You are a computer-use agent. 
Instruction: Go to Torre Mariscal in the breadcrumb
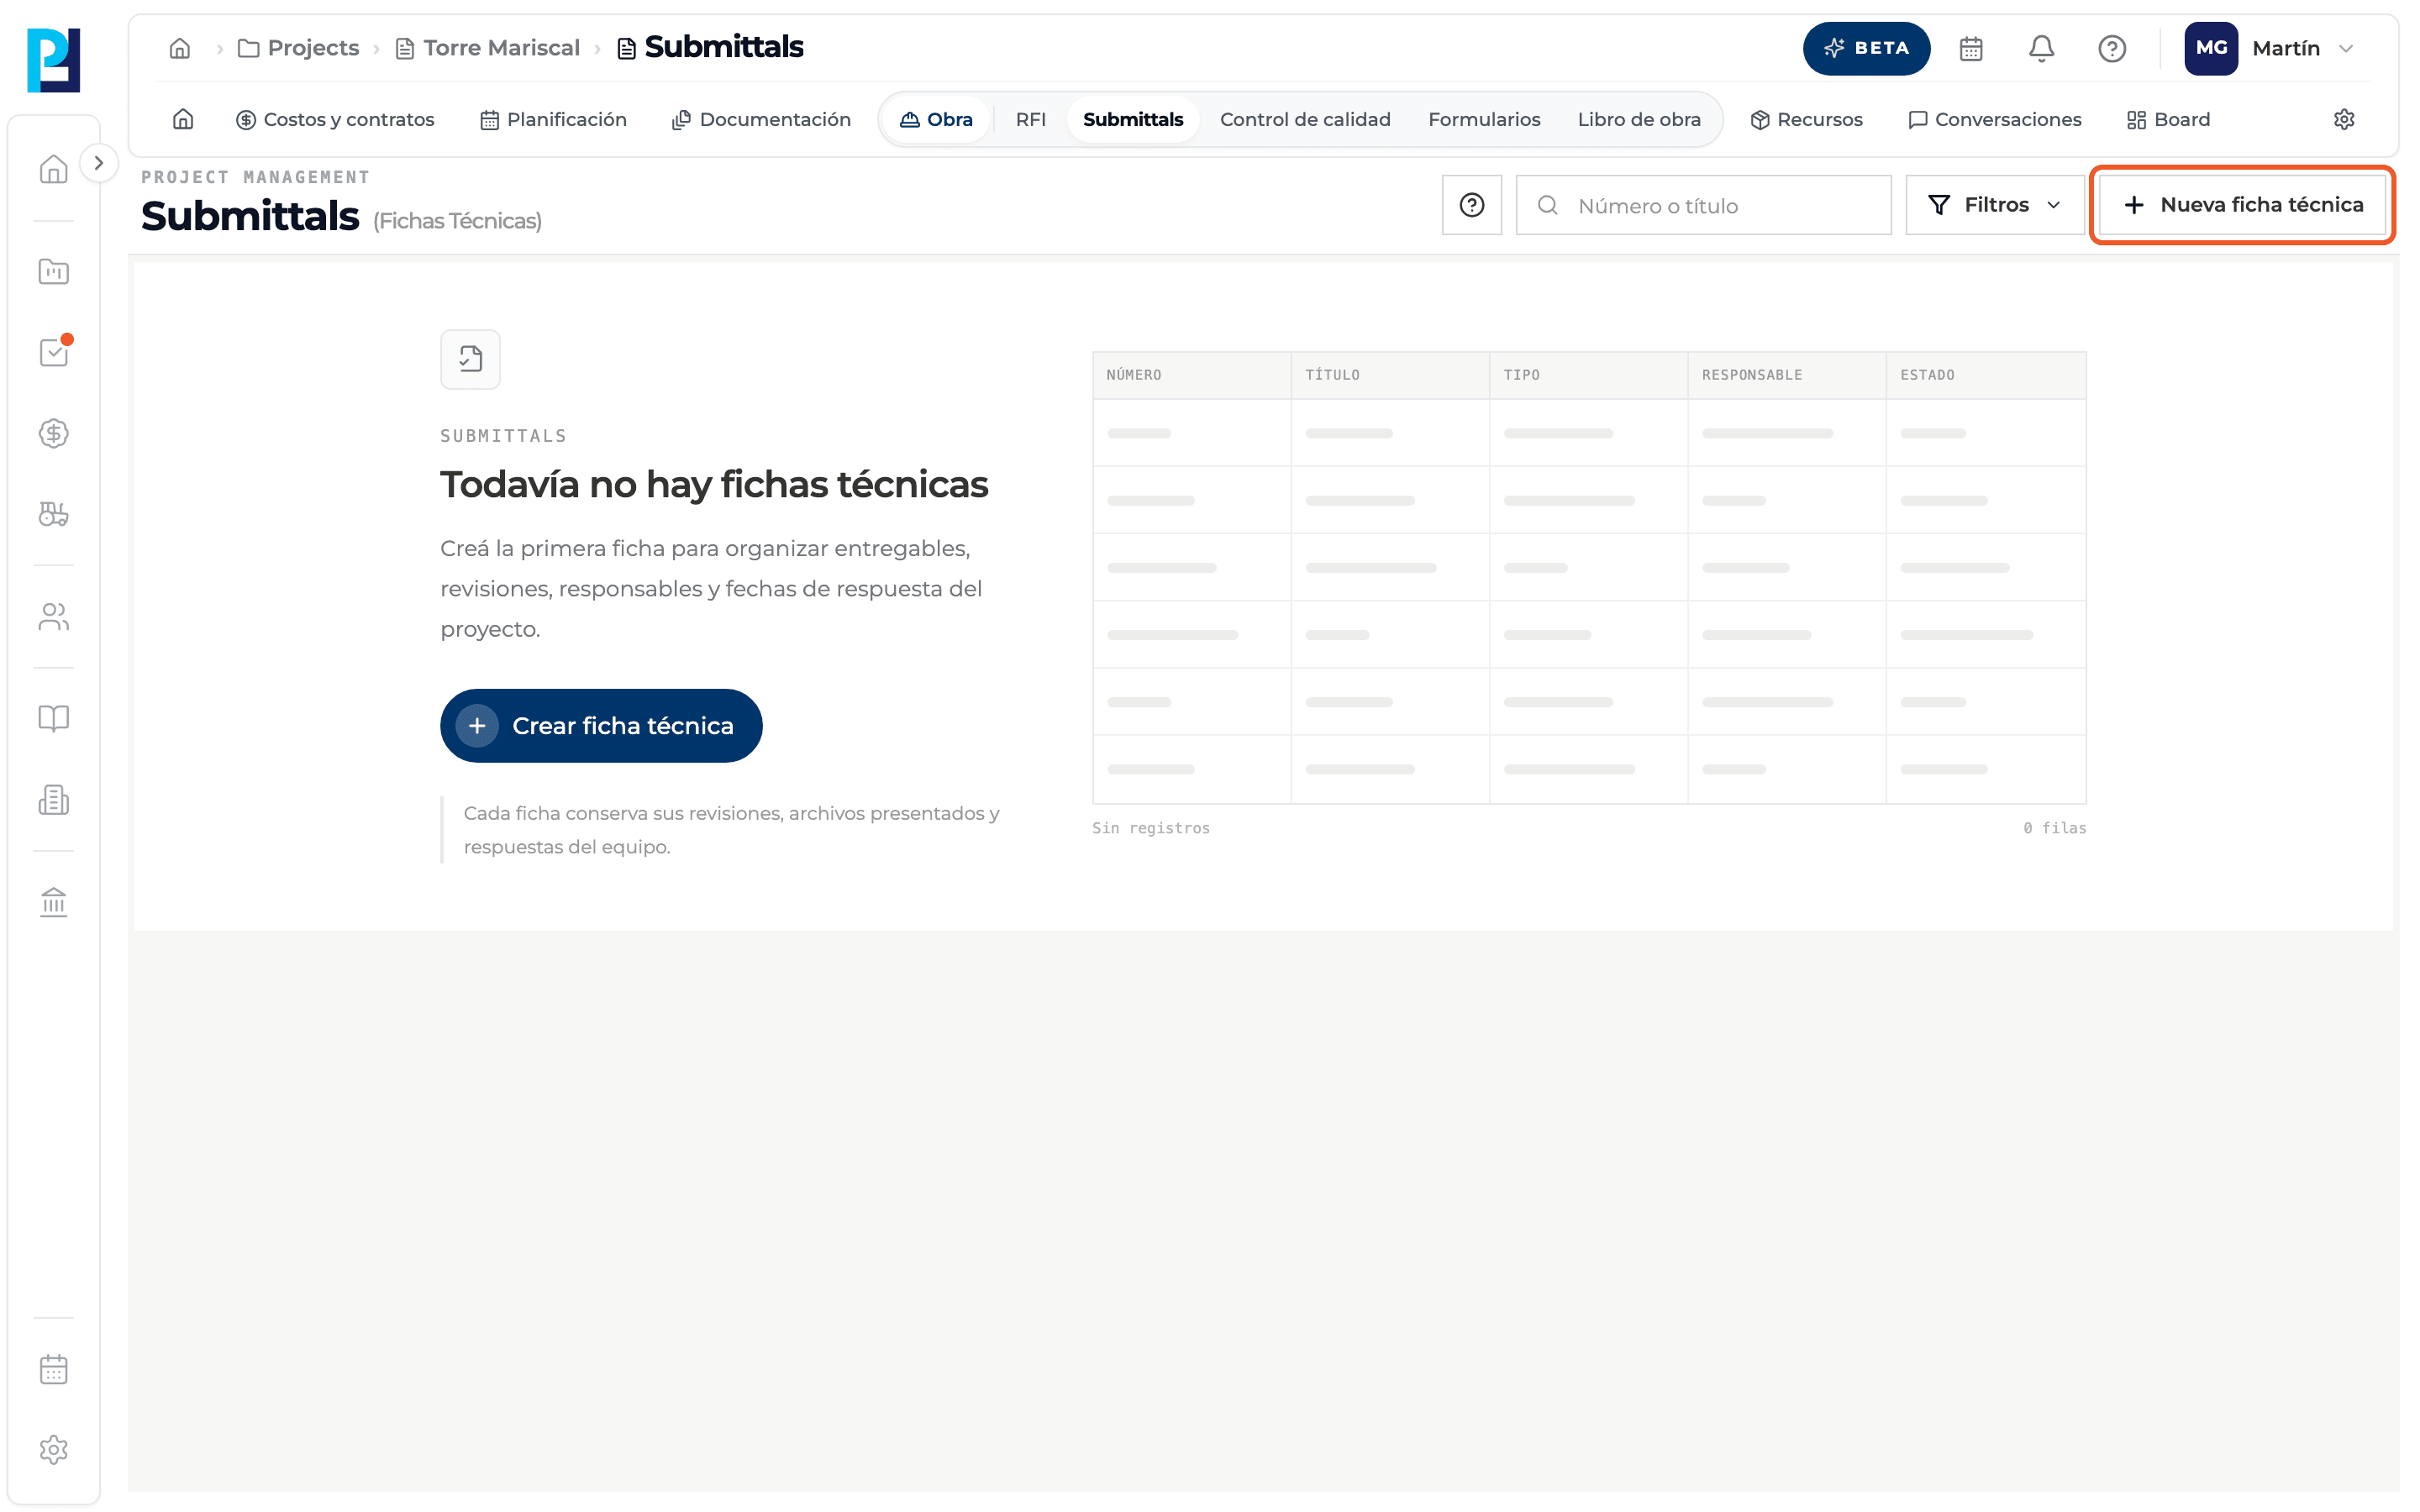[487, 48]
